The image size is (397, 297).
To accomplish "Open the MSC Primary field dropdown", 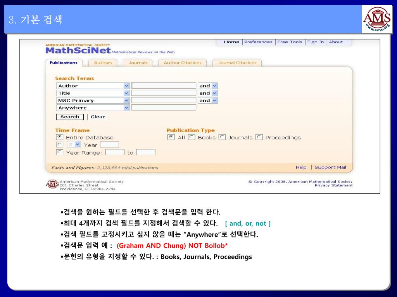I will 93,101.
